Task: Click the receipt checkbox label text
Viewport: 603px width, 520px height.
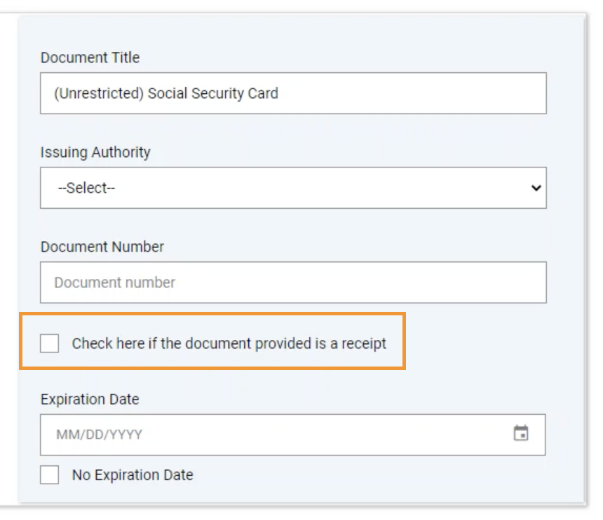Action: click(229, 343)
